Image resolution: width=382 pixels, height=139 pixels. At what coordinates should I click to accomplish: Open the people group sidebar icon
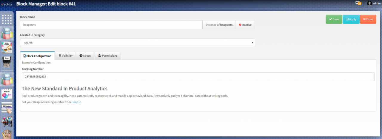point(7,122)
